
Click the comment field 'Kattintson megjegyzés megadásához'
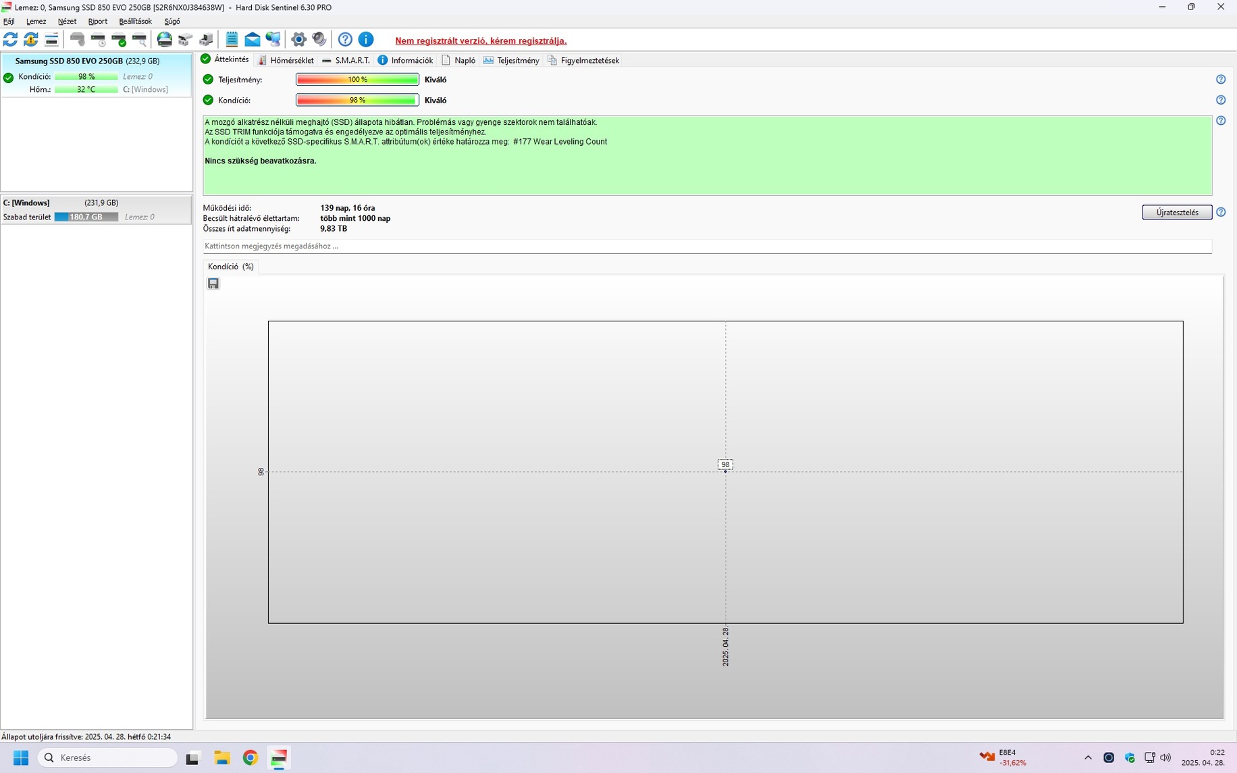(x=707, y=246)
